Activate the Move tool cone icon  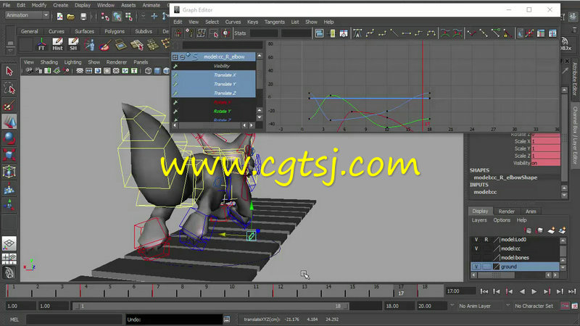[x=9, y=122]
